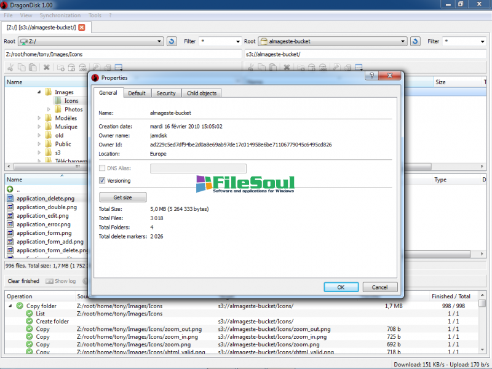Screen dimensions: 492x369
Task: Click the Properties dialog help question mark
Action: tap(371, 76)
